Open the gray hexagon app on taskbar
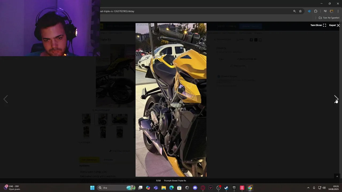 (187, 188)
